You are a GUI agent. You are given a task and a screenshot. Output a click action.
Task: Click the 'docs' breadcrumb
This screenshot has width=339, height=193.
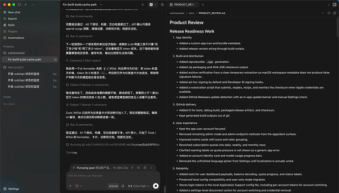point(192,13)
